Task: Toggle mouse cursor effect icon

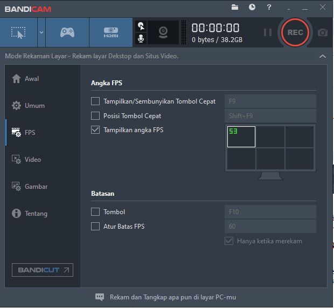Action: point(141,26)
